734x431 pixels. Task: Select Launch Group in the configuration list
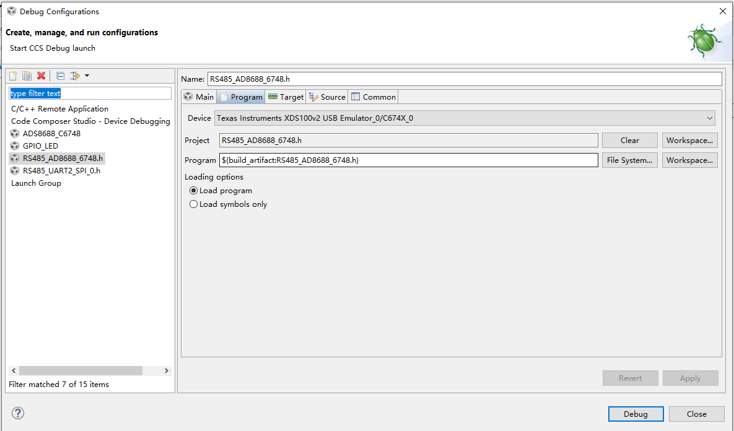35,183
